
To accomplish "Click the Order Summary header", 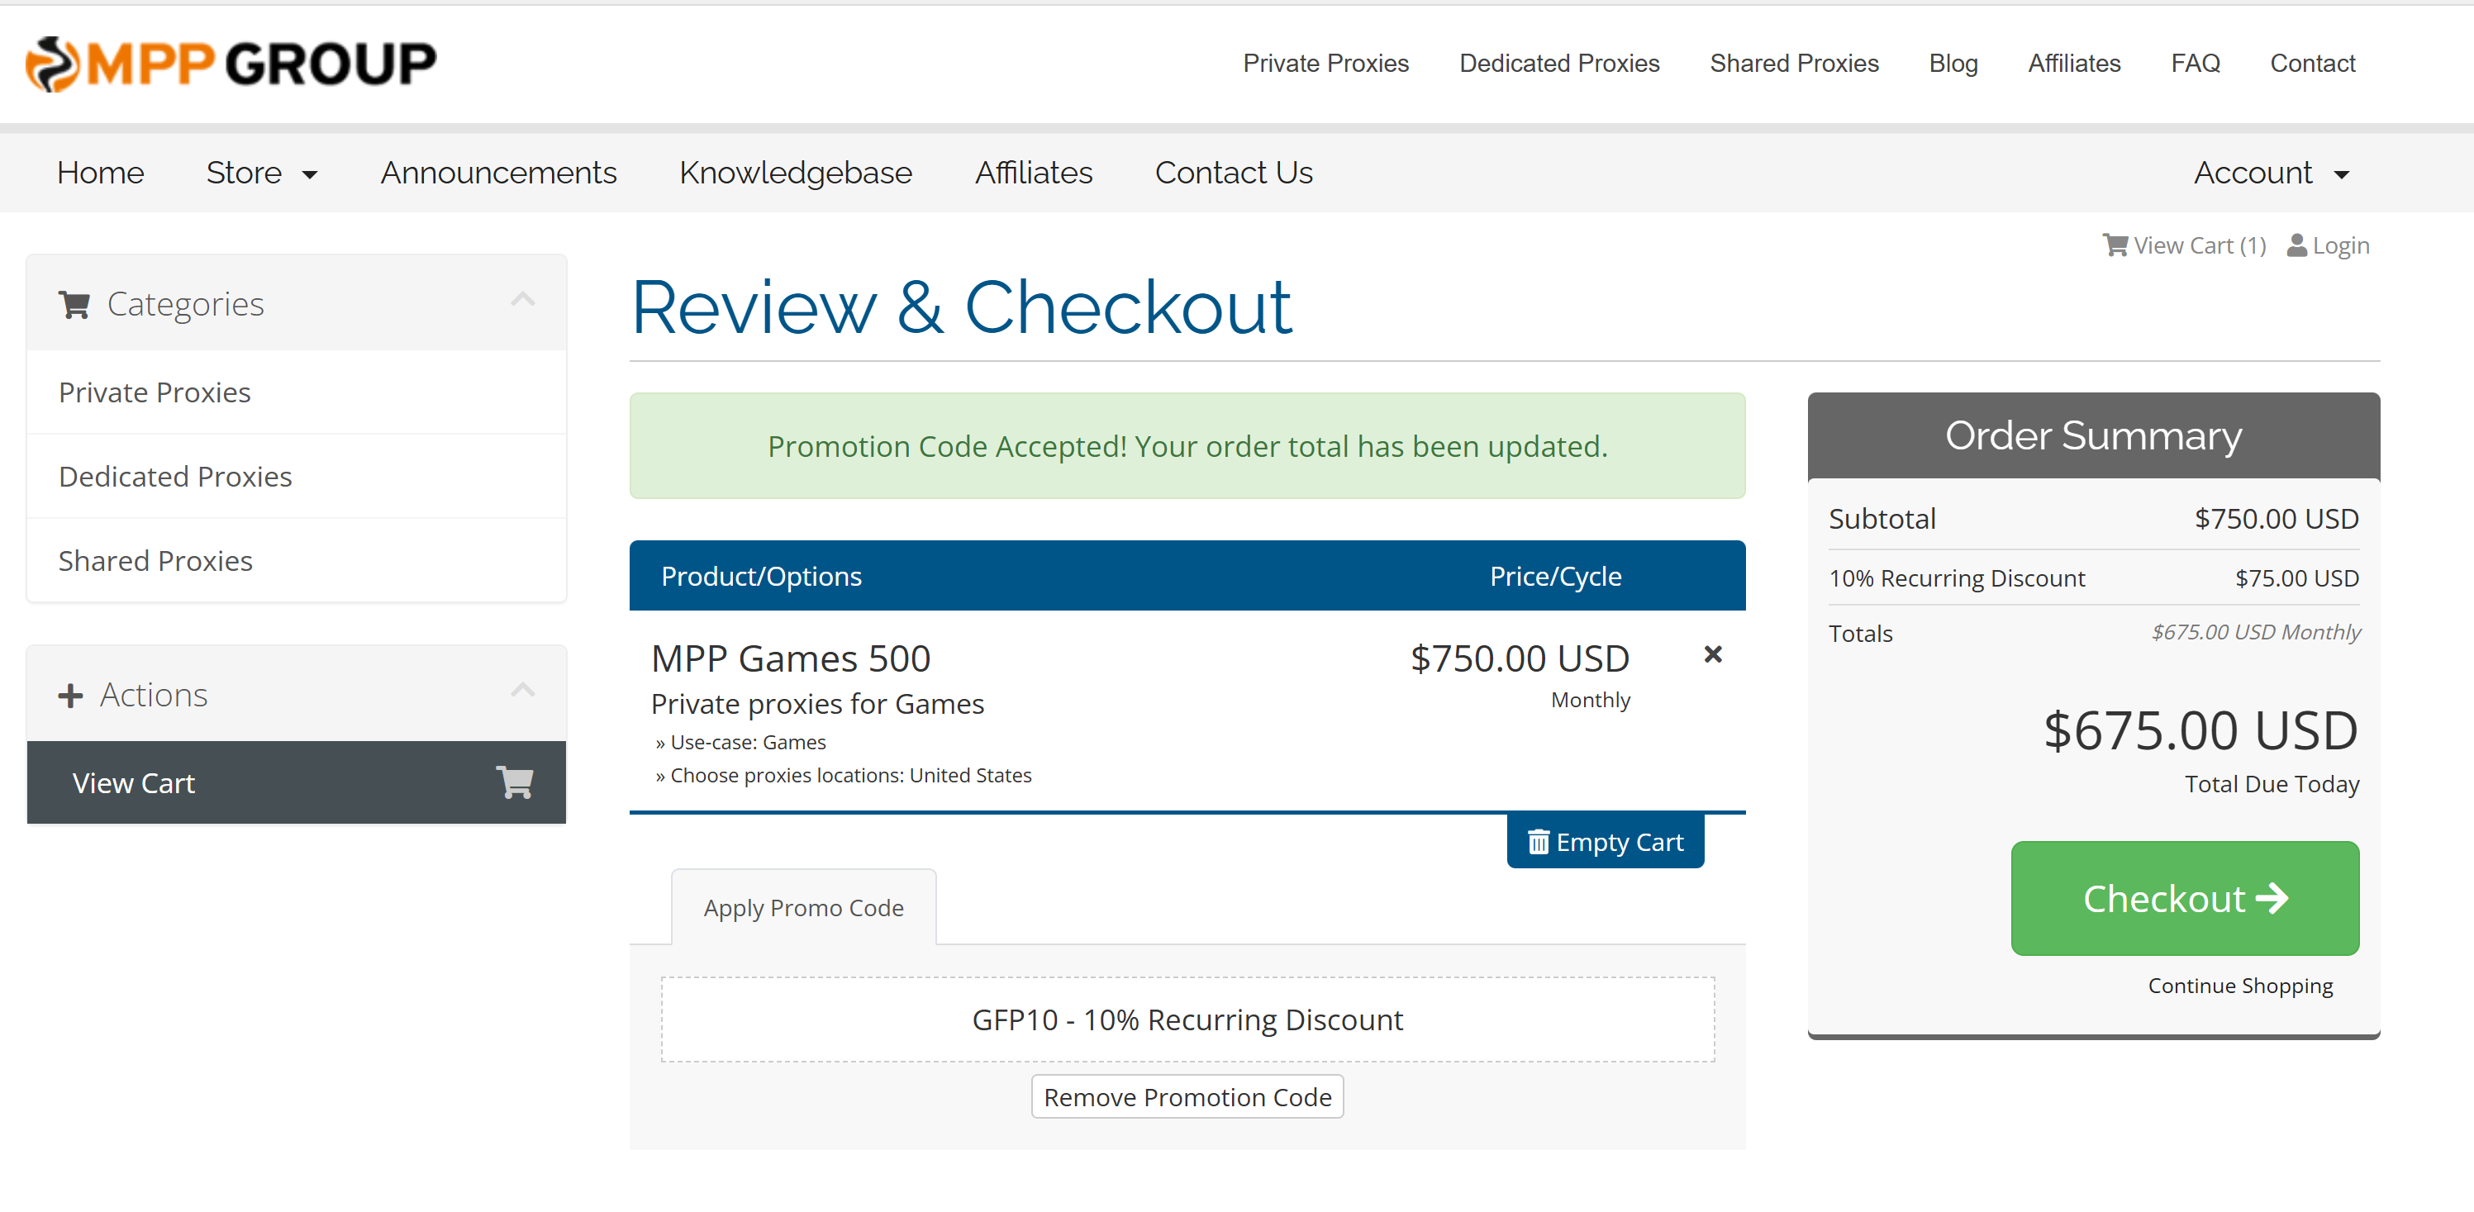I will click(x=2093, y=436).
